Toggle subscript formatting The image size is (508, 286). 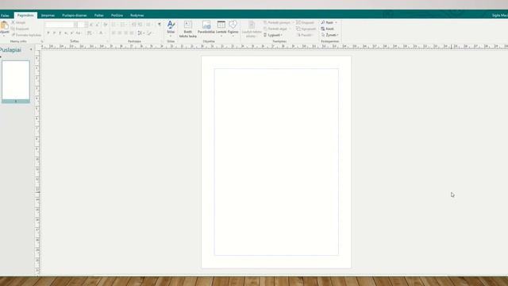click(x=66, y=33)
